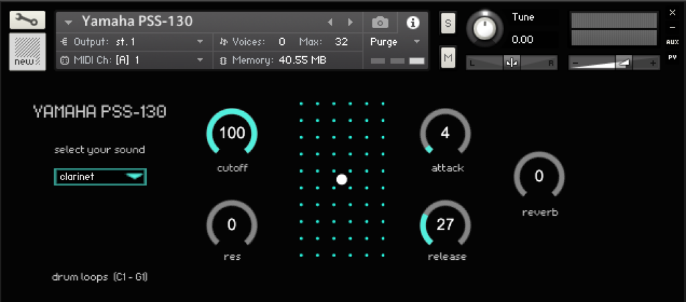Viewport: 686px width, 302px height.
Task: Open the Purge dropdown menu
Action: [395, 42]
